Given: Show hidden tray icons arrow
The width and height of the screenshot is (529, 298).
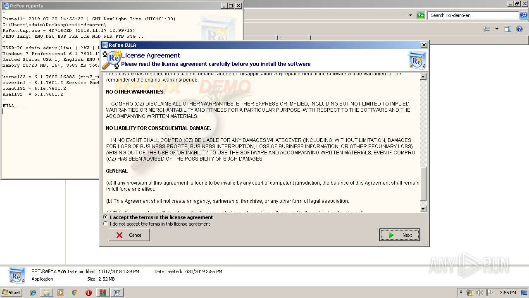Looking at the screenshot, I should coord(461,292).
